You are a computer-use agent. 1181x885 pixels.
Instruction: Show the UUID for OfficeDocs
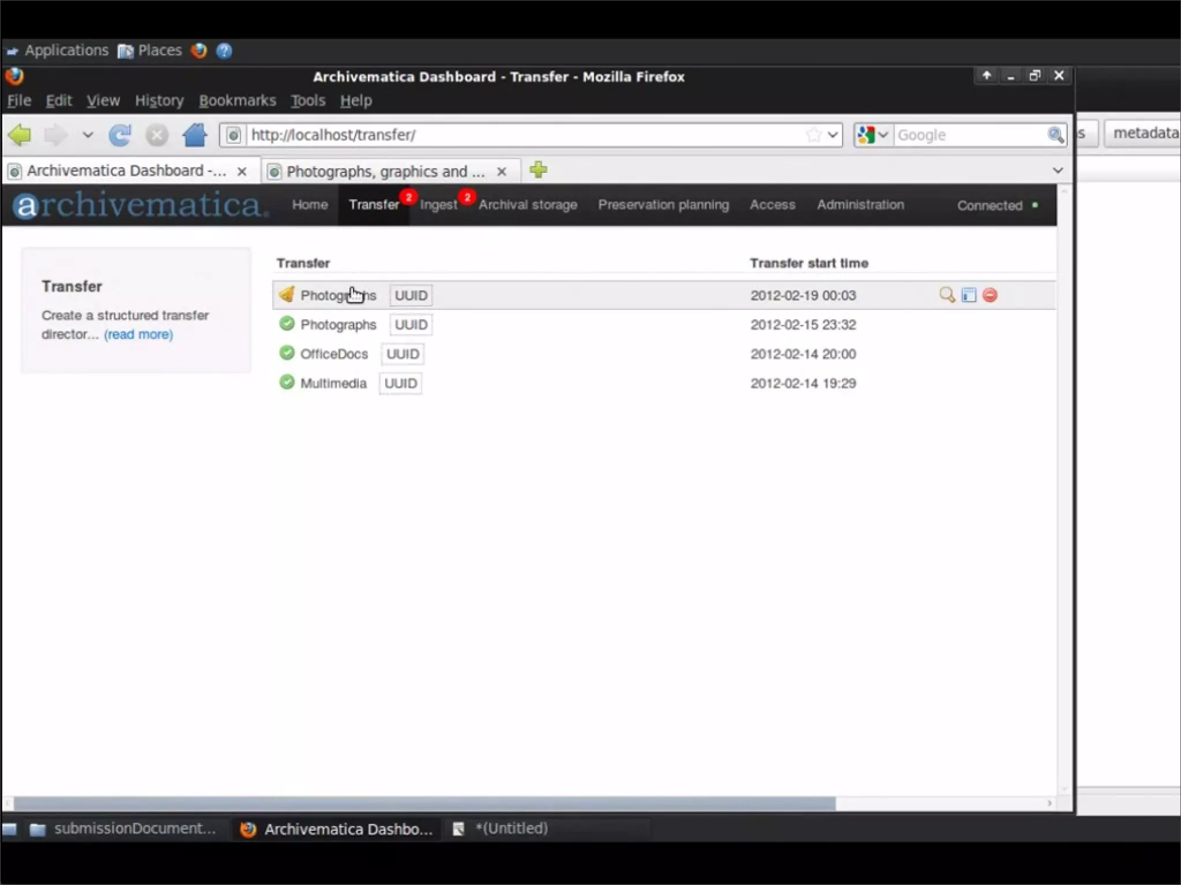pos(403,354)
